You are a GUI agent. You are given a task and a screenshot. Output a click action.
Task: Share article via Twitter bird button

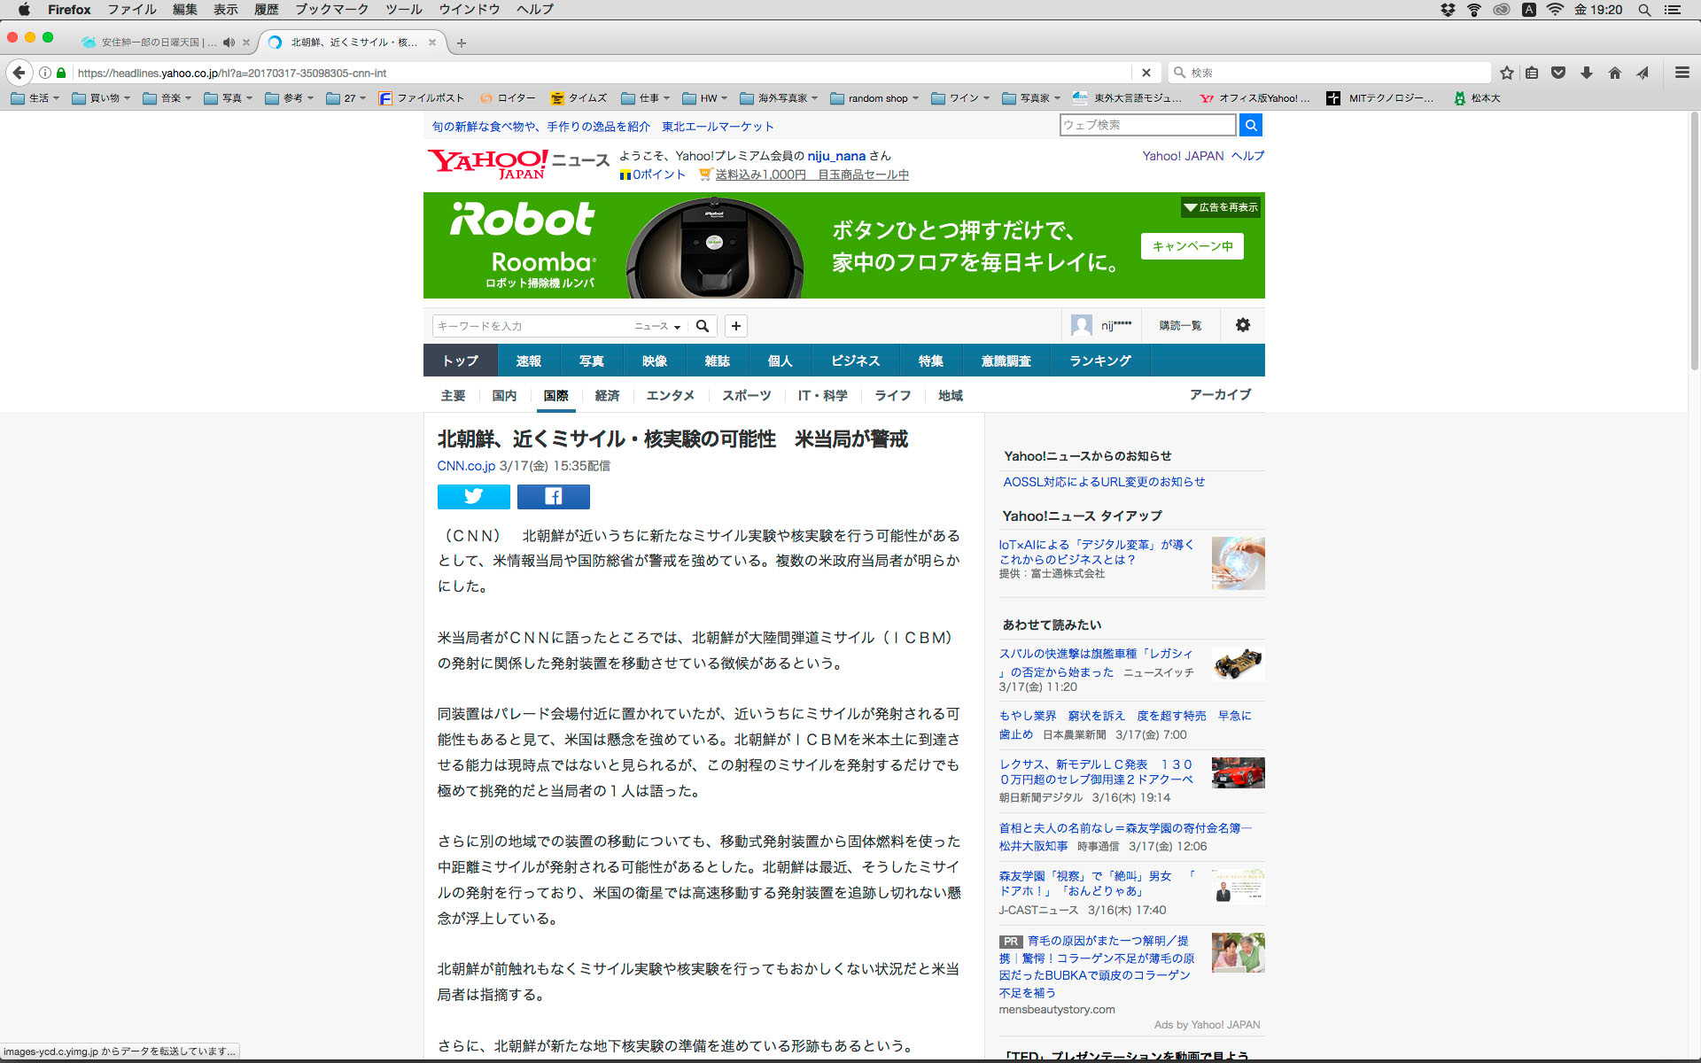[x=473, y=497]
